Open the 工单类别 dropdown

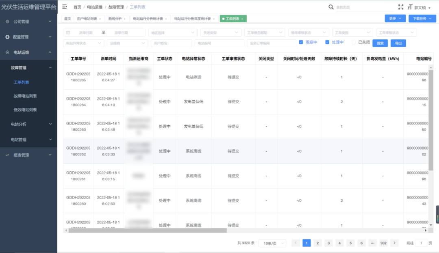352,33
